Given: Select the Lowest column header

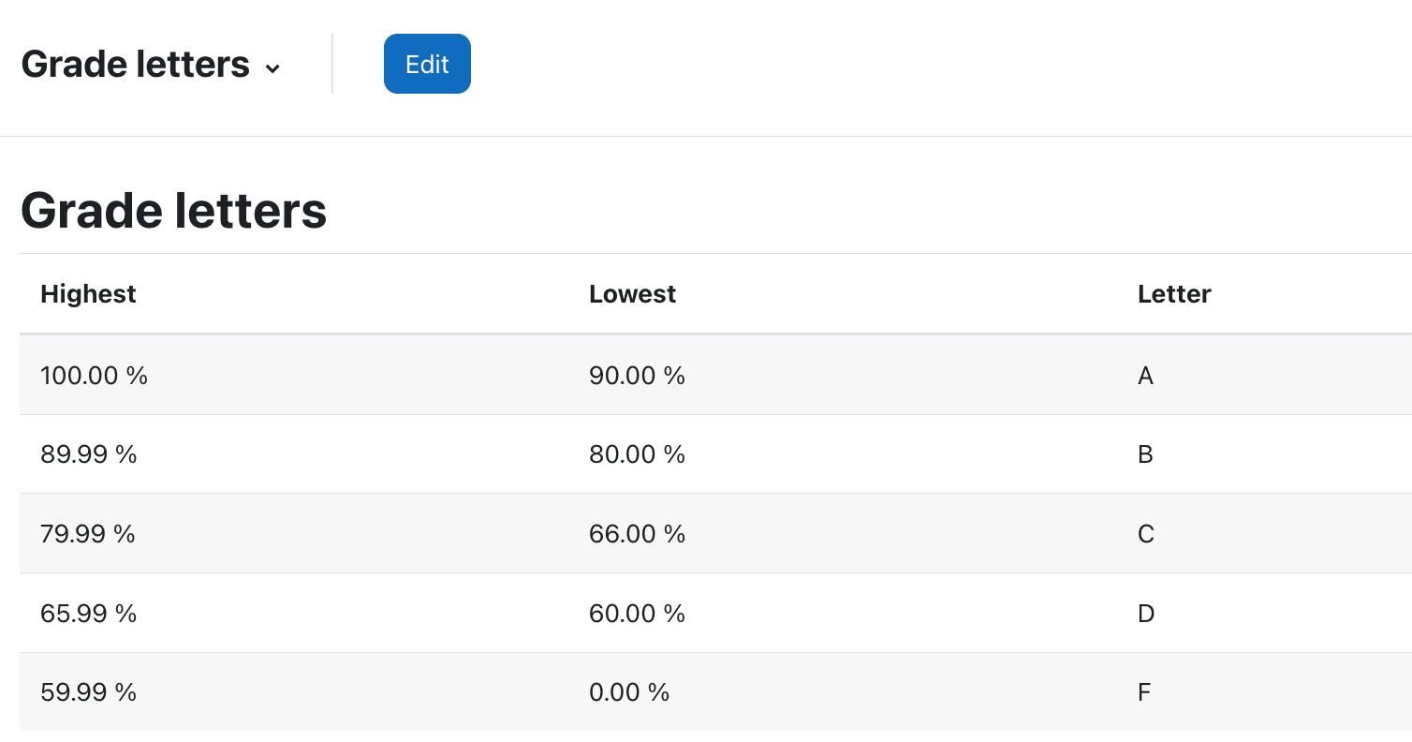Looking at the screenshot, I should 632,294.
